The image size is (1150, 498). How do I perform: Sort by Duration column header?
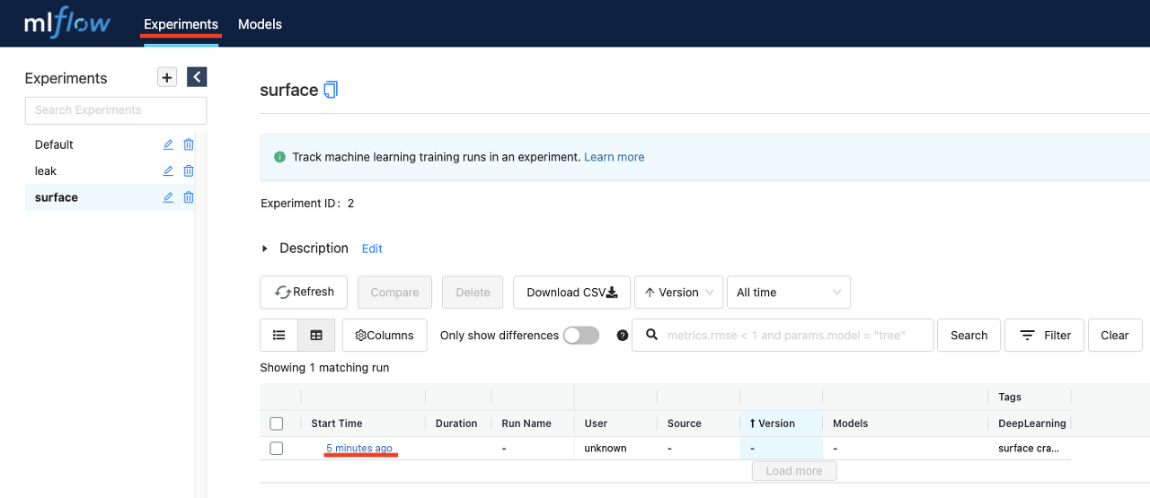click(x=456, y=424)
